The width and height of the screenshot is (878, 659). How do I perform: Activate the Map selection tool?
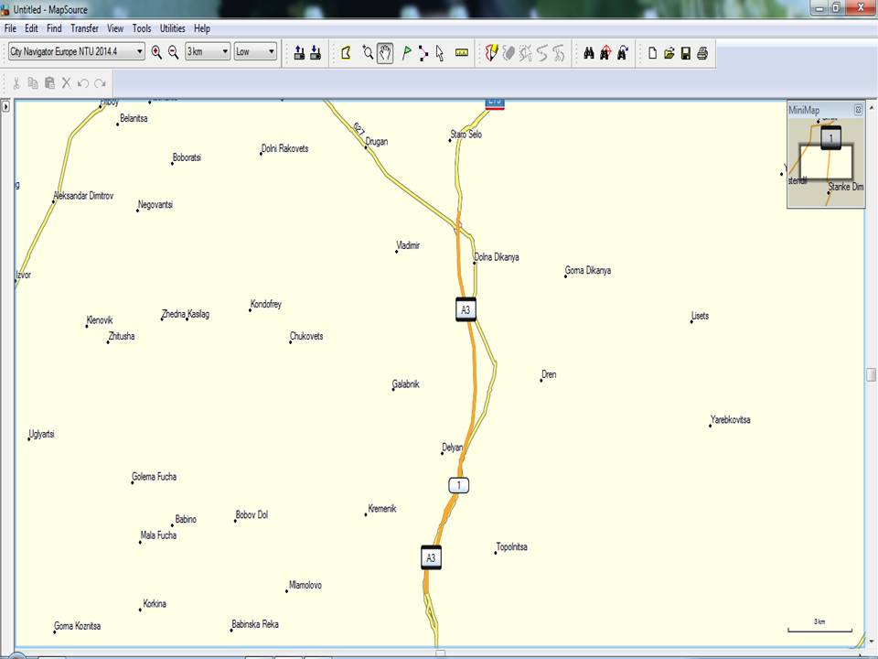click(347, 52)
